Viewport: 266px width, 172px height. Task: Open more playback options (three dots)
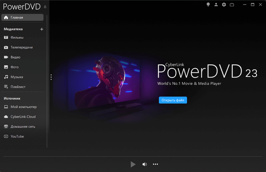pyautogui.click(x=155, y=164)
